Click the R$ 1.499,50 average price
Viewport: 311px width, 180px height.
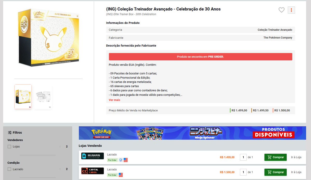coord(261,110)
